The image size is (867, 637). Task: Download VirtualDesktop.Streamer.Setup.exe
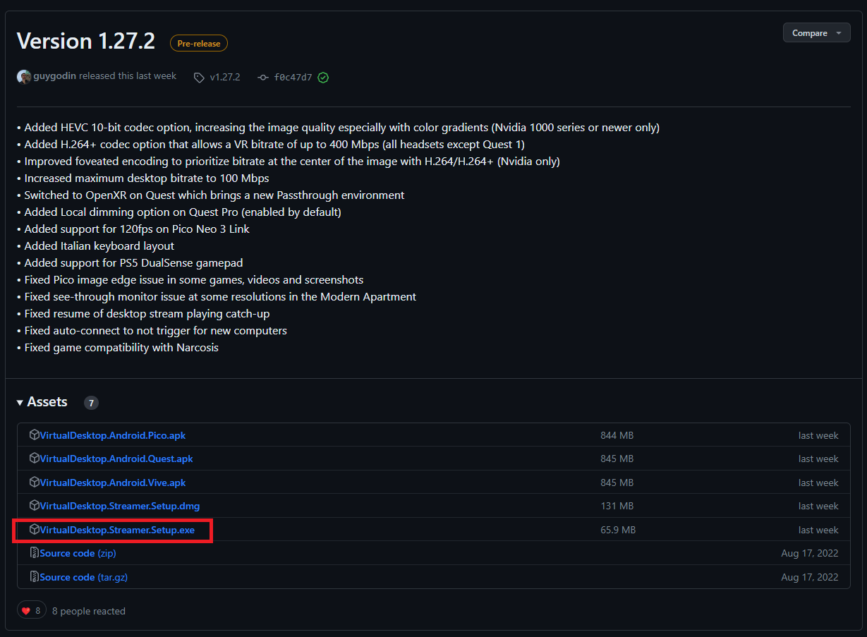(117, 530)
